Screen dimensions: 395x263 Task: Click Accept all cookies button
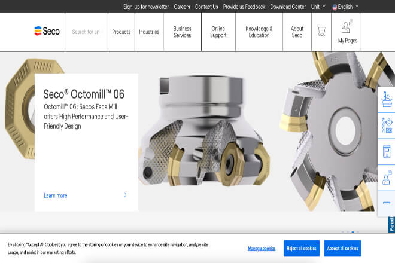point(342,249)
